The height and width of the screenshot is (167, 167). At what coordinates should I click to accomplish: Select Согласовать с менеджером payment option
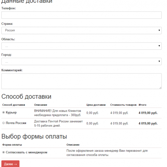(3, 152)
